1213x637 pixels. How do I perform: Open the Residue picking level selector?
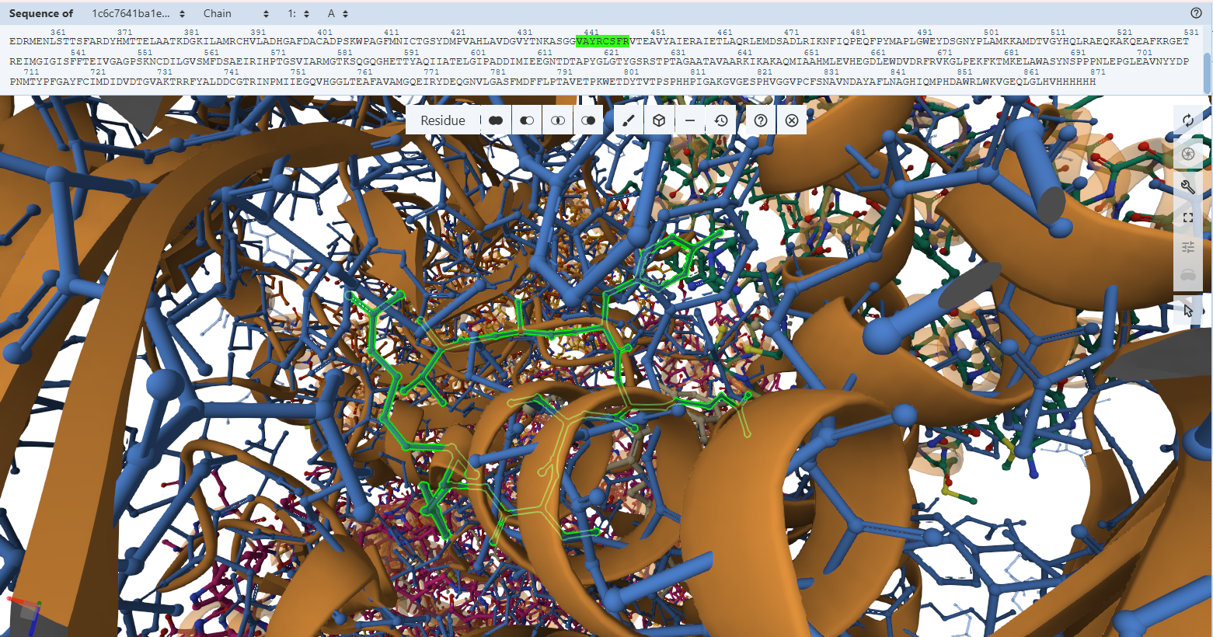443,120
